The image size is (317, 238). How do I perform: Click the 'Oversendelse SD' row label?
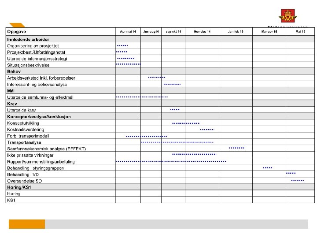coord(25,181)
